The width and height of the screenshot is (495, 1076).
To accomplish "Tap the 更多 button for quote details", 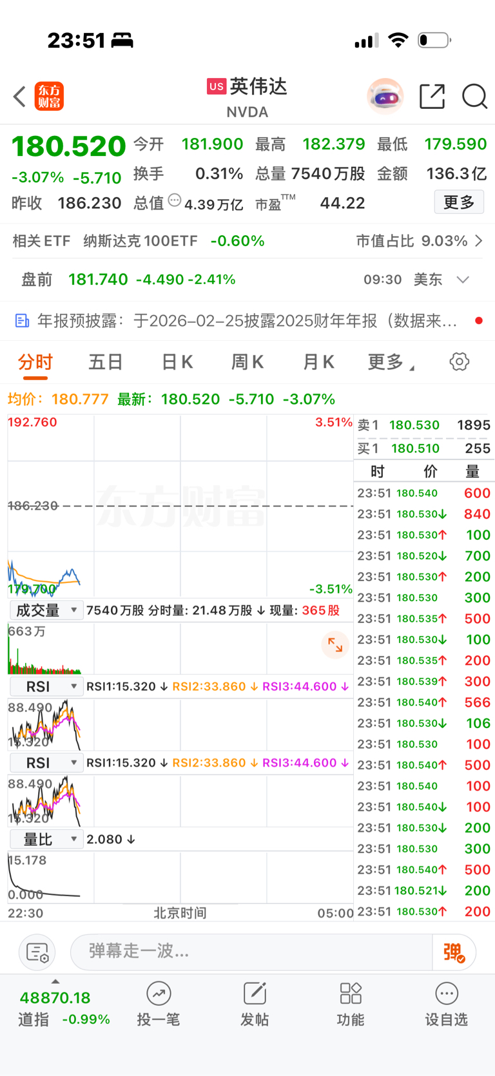I will click(x=459, y=202).
